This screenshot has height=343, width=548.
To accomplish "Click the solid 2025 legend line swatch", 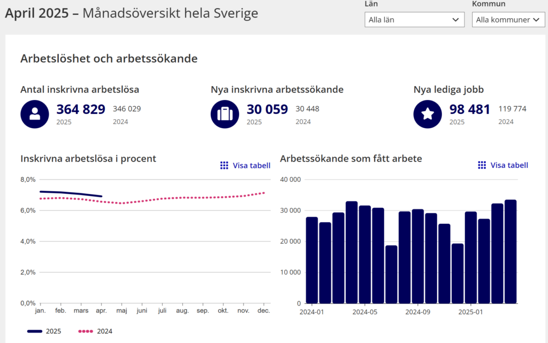I will click(35, 331).
